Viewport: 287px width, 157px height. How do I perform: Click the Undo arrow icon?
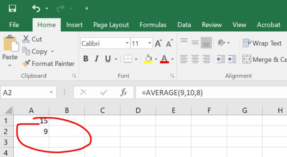coord(36,8)
